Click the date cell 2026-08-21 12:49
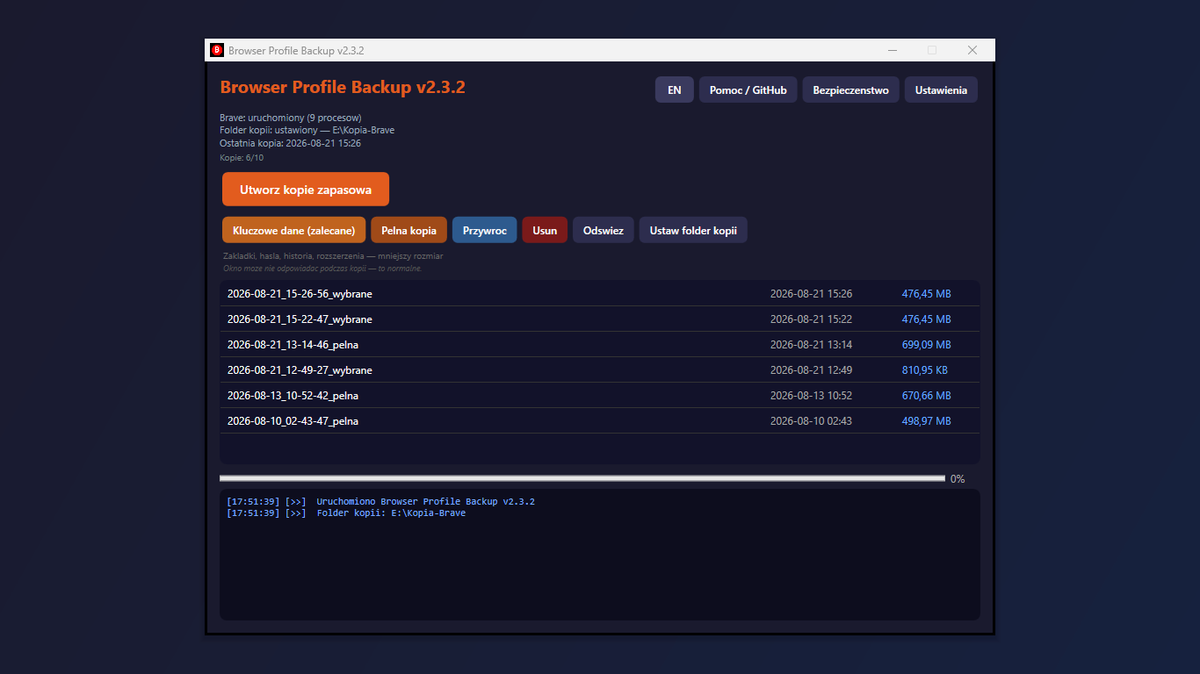The image size is (1200, 674). (811, 370)
